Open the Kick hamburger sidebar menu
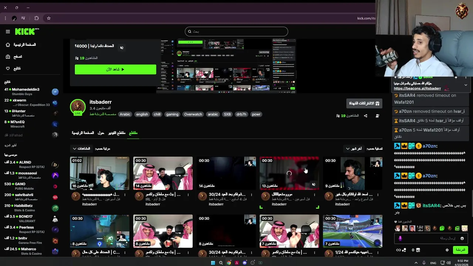 (x=8, y=32)
